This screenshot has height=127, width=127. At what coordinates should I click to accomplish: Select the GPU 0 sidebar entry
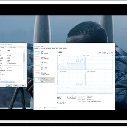pyautogui.click(x=44, y=80)
